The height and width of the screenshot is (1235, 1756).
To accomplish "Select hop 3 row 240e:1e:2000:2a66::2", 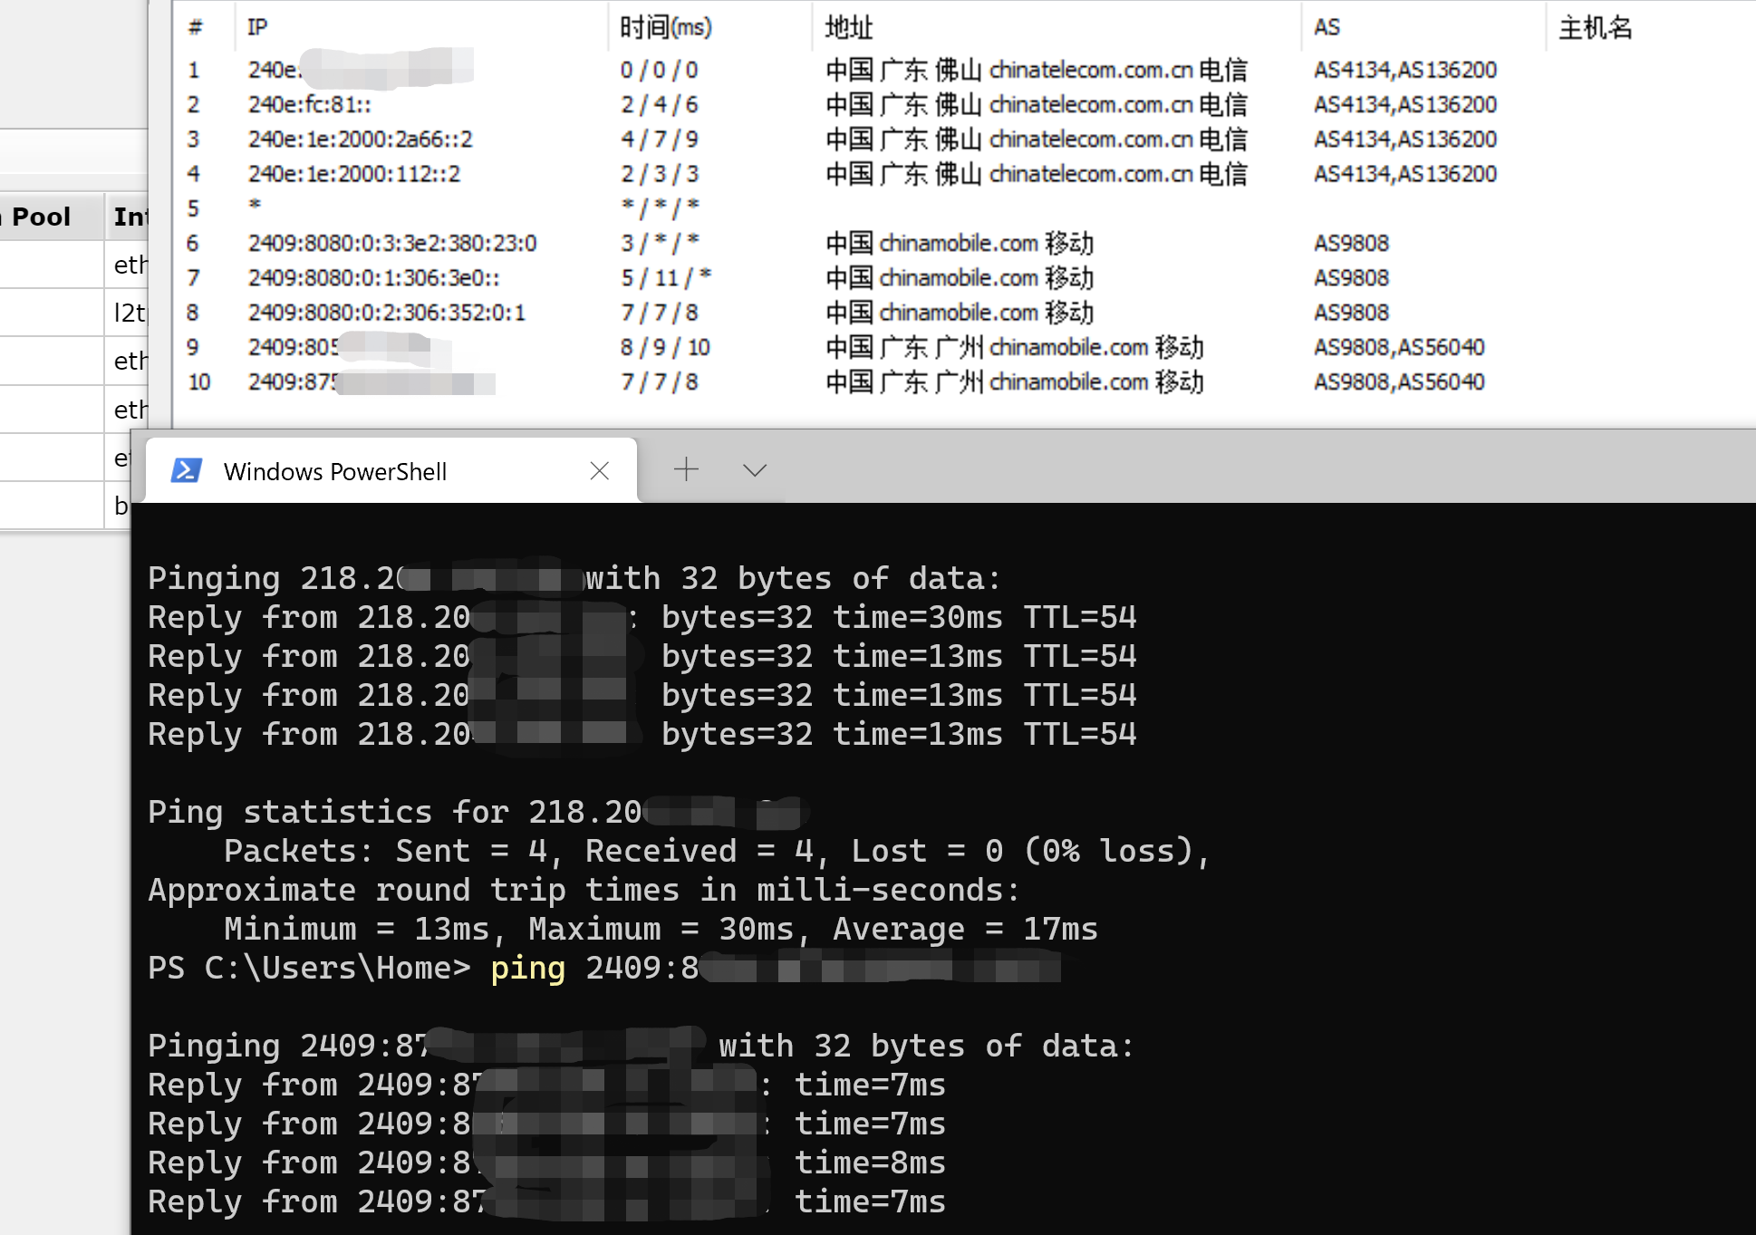I will point(360,140).
